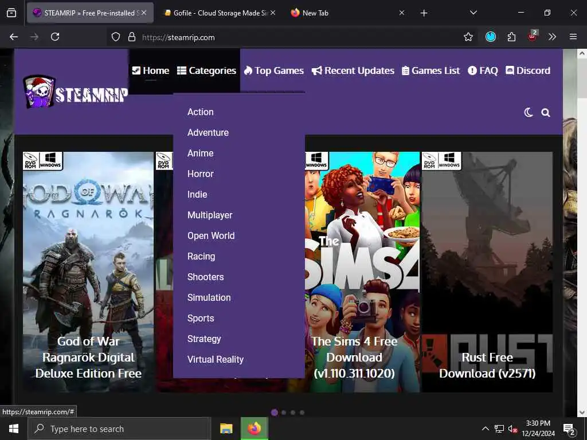Screen dimensions: 587x440
Task: Open the tracking protection shield icon
Action: click(x=116, y=37)
